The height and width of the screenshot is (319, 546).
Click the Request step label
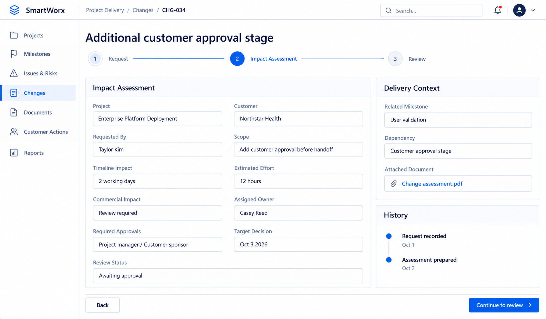point(118,59)
